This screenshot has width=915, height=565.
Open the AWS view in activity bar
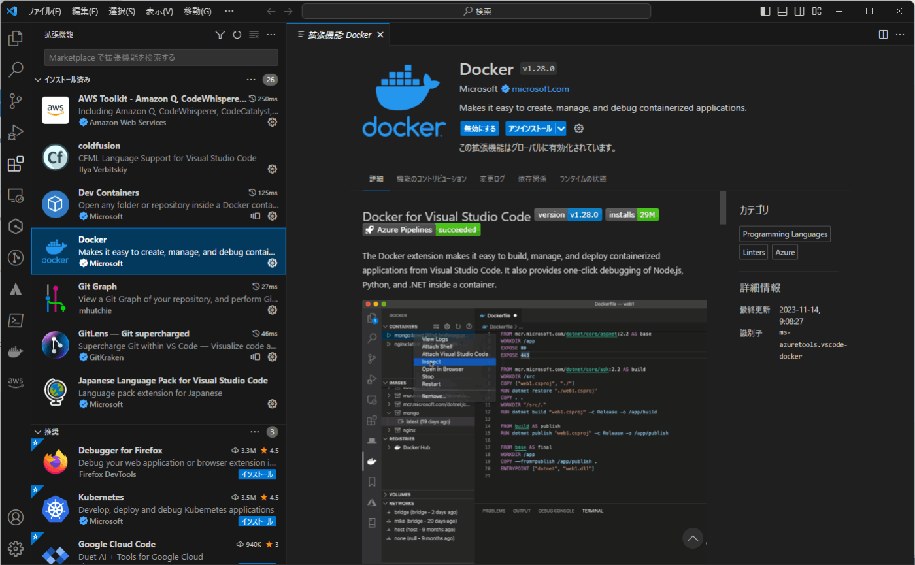pos(16,383)
